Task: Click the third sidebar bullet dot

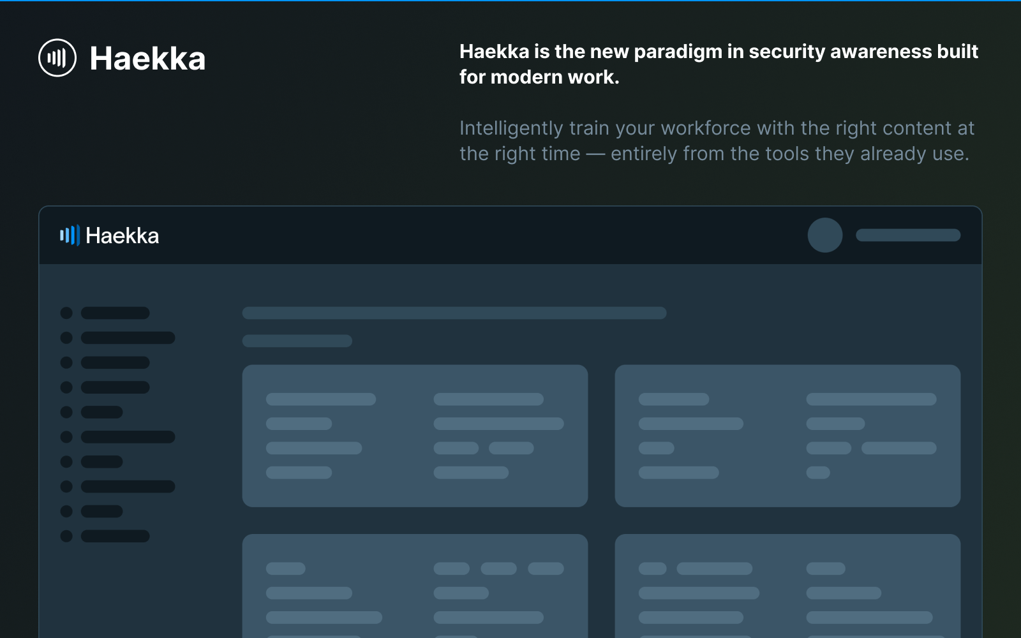Action: (x=66, y=362)
